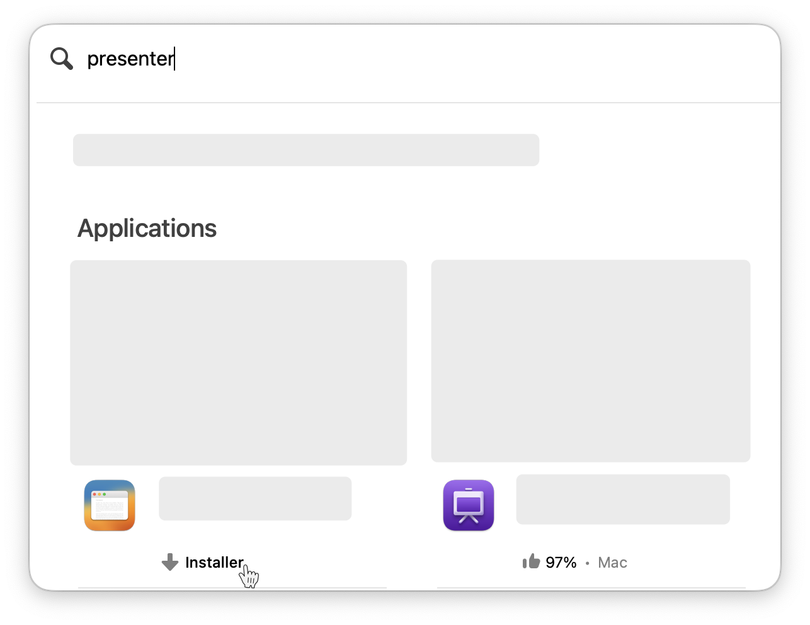
Task: Click the title placeholder beside the purple easel icon
Action: coord(623,499)
